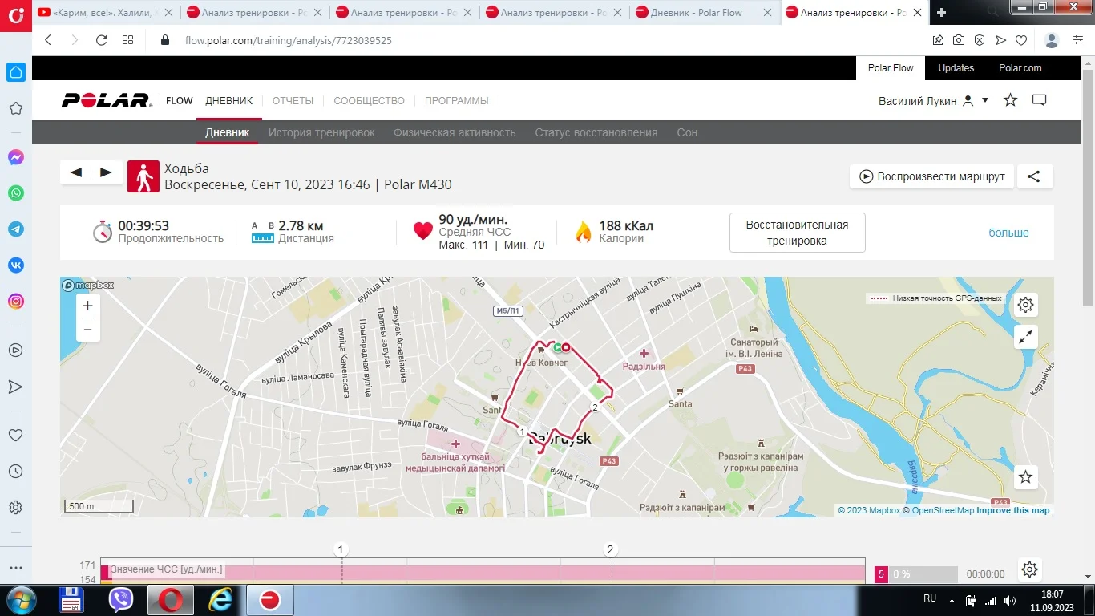Open Internet Explorer from taskbar

coord(220,599)
